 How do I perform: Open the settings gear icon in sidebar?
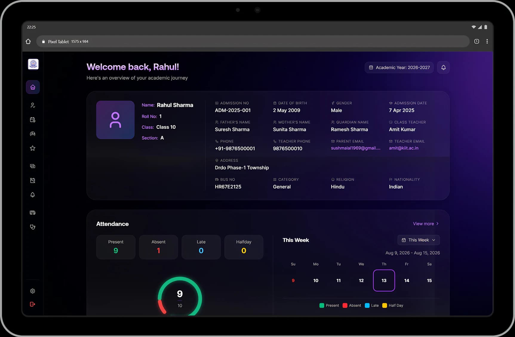pos(33,291)
